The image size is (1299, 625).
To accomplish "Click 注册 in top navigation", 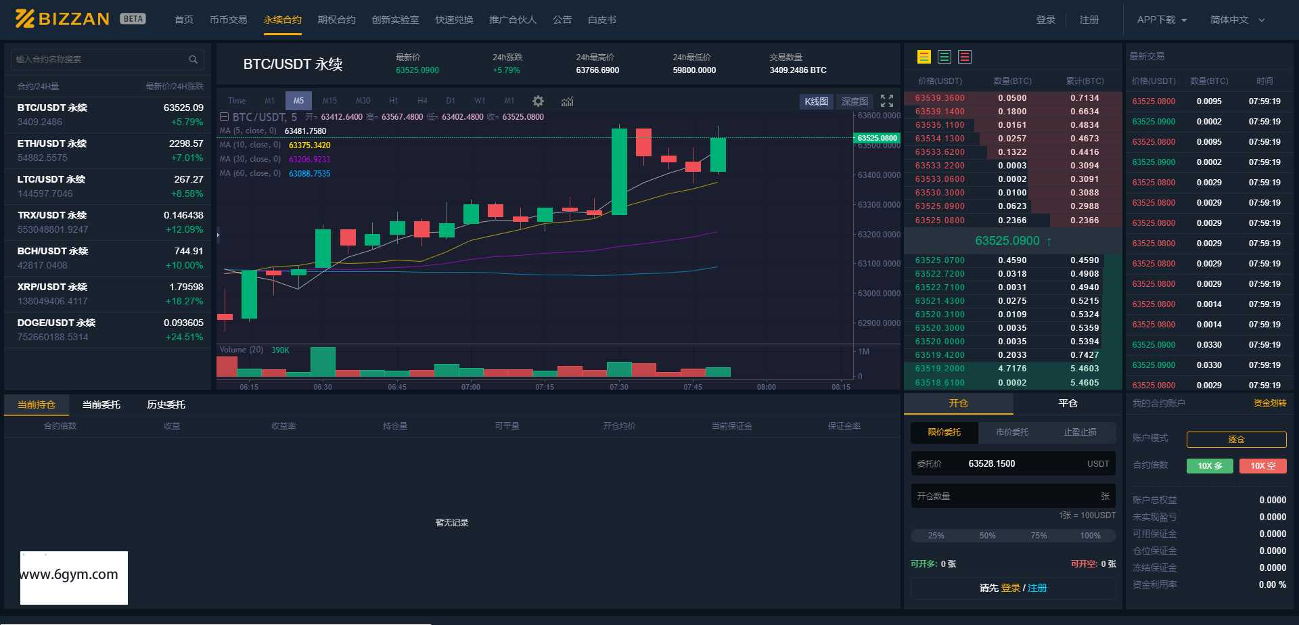I will (x=1089, y=20).
